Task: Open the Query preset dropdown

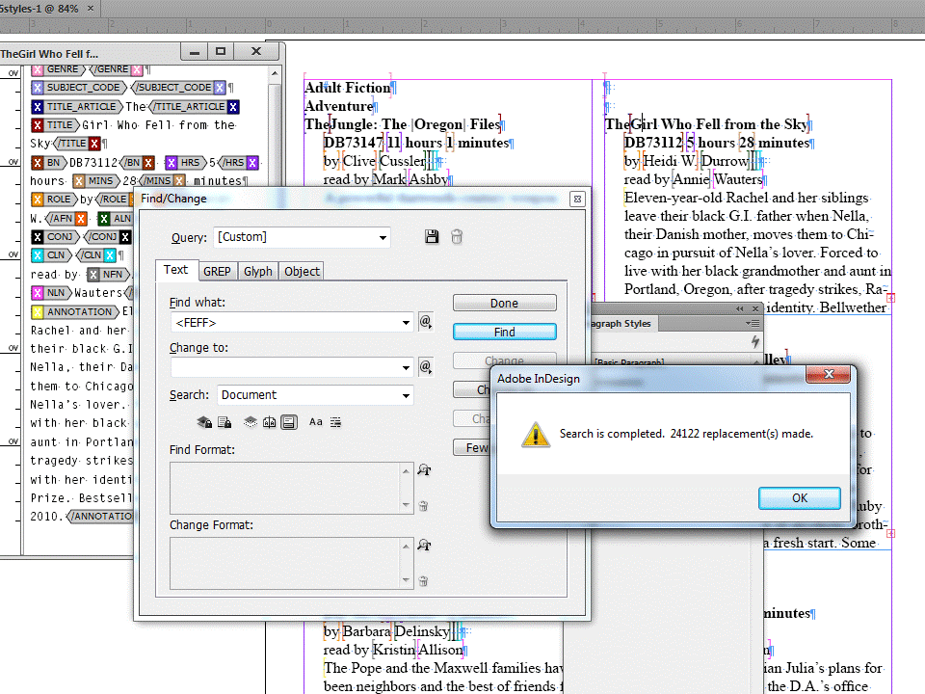Action: (x=383, y=237)
